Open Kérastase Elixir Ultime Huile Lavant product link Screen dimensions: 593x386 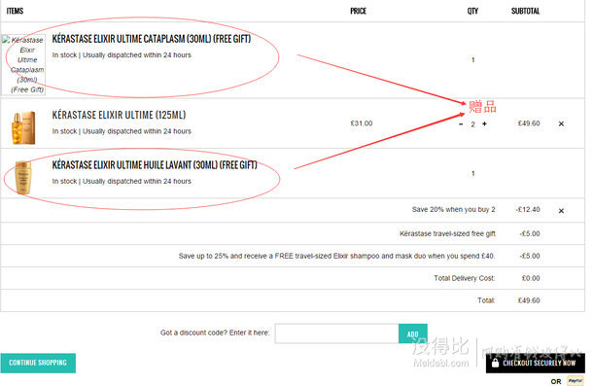[155, 165]
